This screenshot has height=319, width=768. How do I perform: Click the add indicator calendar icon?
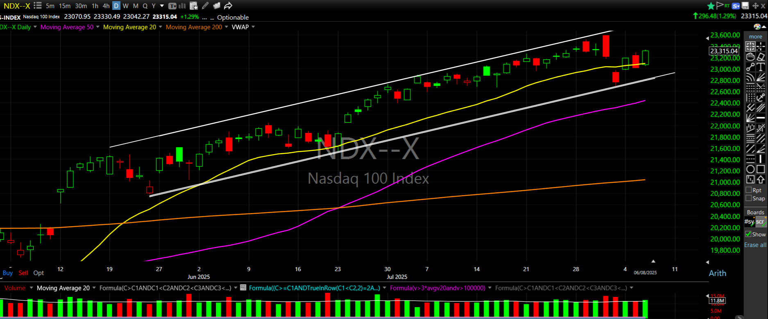click(194, 6)
